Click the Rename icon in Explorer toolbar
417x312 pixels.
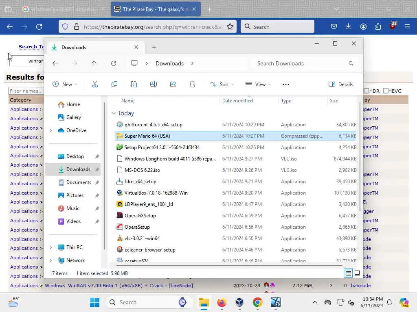coord(154,84)
